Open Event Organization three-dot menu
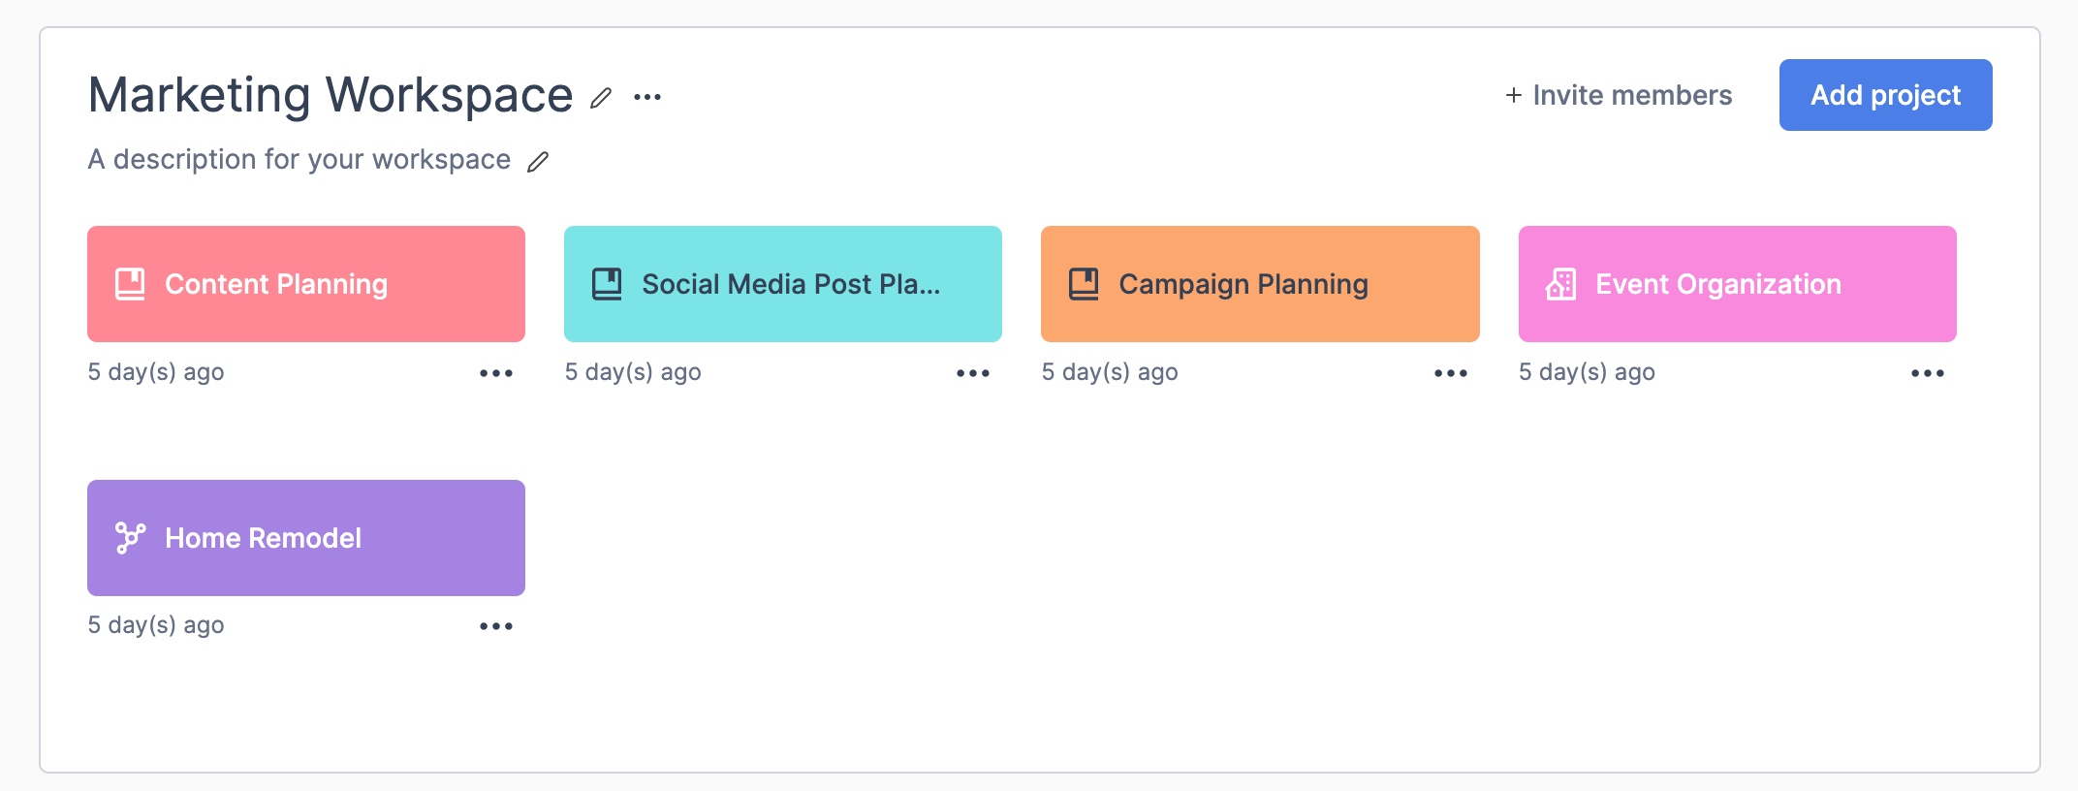This screenshot has height=791, width=2078. (x=1928, y=373)
